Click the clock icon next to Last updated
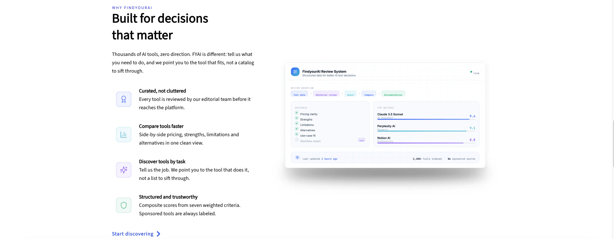Image resolution: width=614 pixels, height=239 pixels. pyautogui.click(x=297, y=157)
